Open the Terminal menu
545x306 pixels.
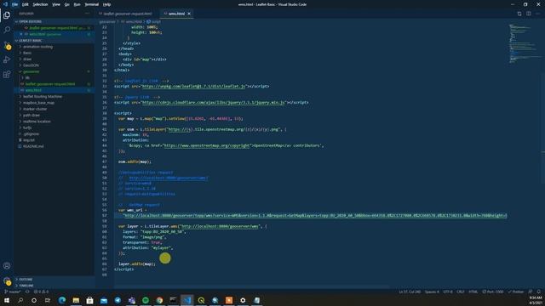click(91, 4)
